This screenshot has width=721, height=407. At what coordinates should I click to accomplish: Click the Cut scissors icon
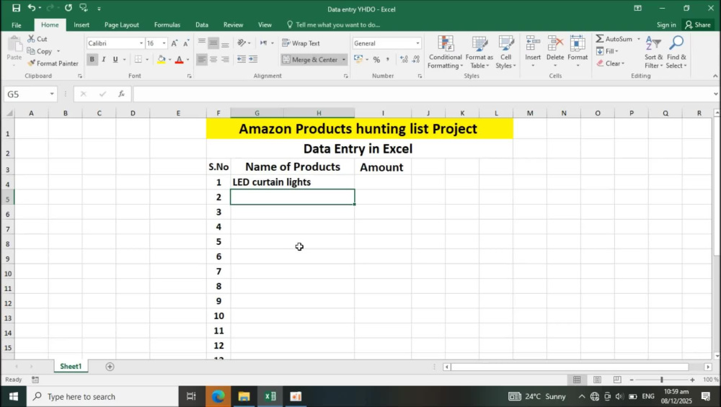click(31, 39)
